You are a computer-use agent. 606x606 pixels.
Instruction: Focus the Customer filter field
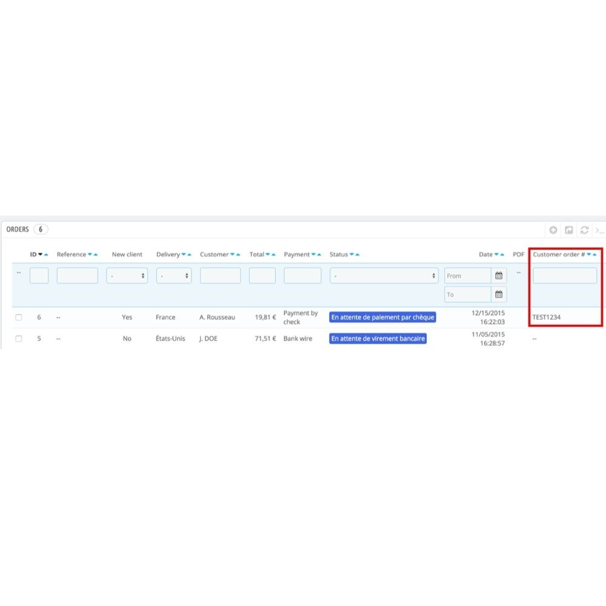click(221, 276)
